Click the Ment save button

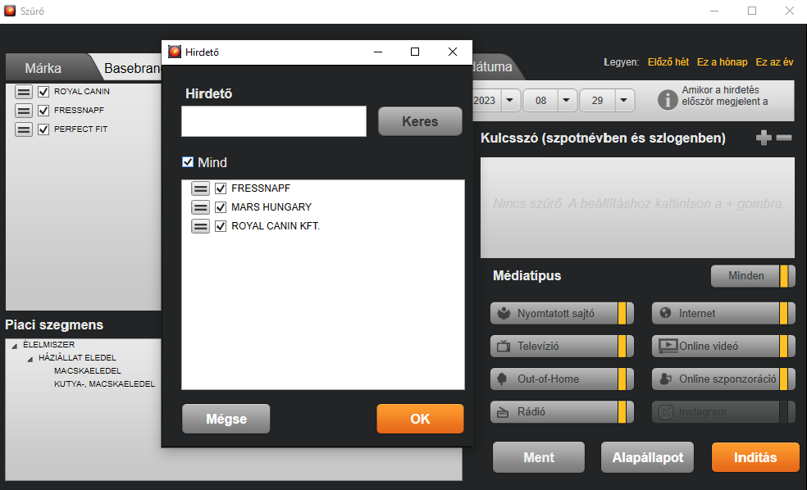pyautogui.click(x=539, y=457)
